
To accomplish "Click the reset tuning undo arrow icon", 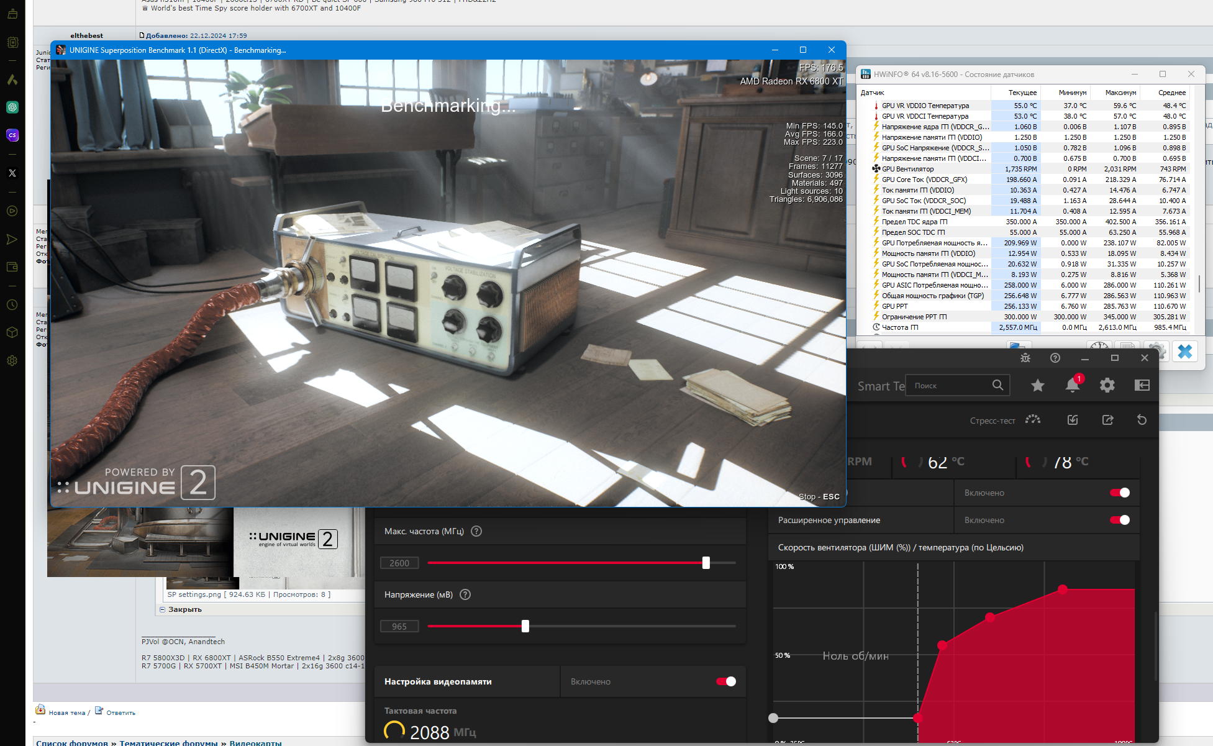I will coord(1142,420).
